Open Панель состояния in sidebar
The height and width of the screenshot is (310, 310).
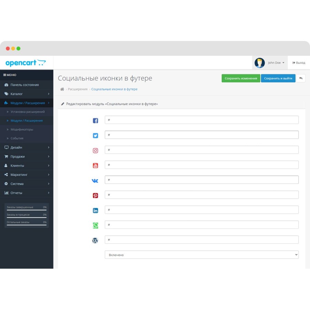coord(27,85)
